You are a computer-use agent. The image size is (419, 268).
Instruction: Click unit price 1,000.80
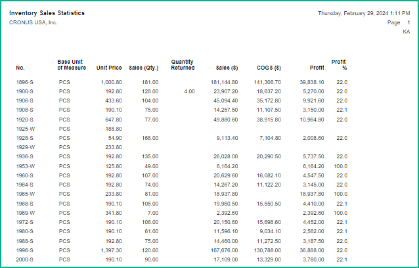[x=111, y=82]
